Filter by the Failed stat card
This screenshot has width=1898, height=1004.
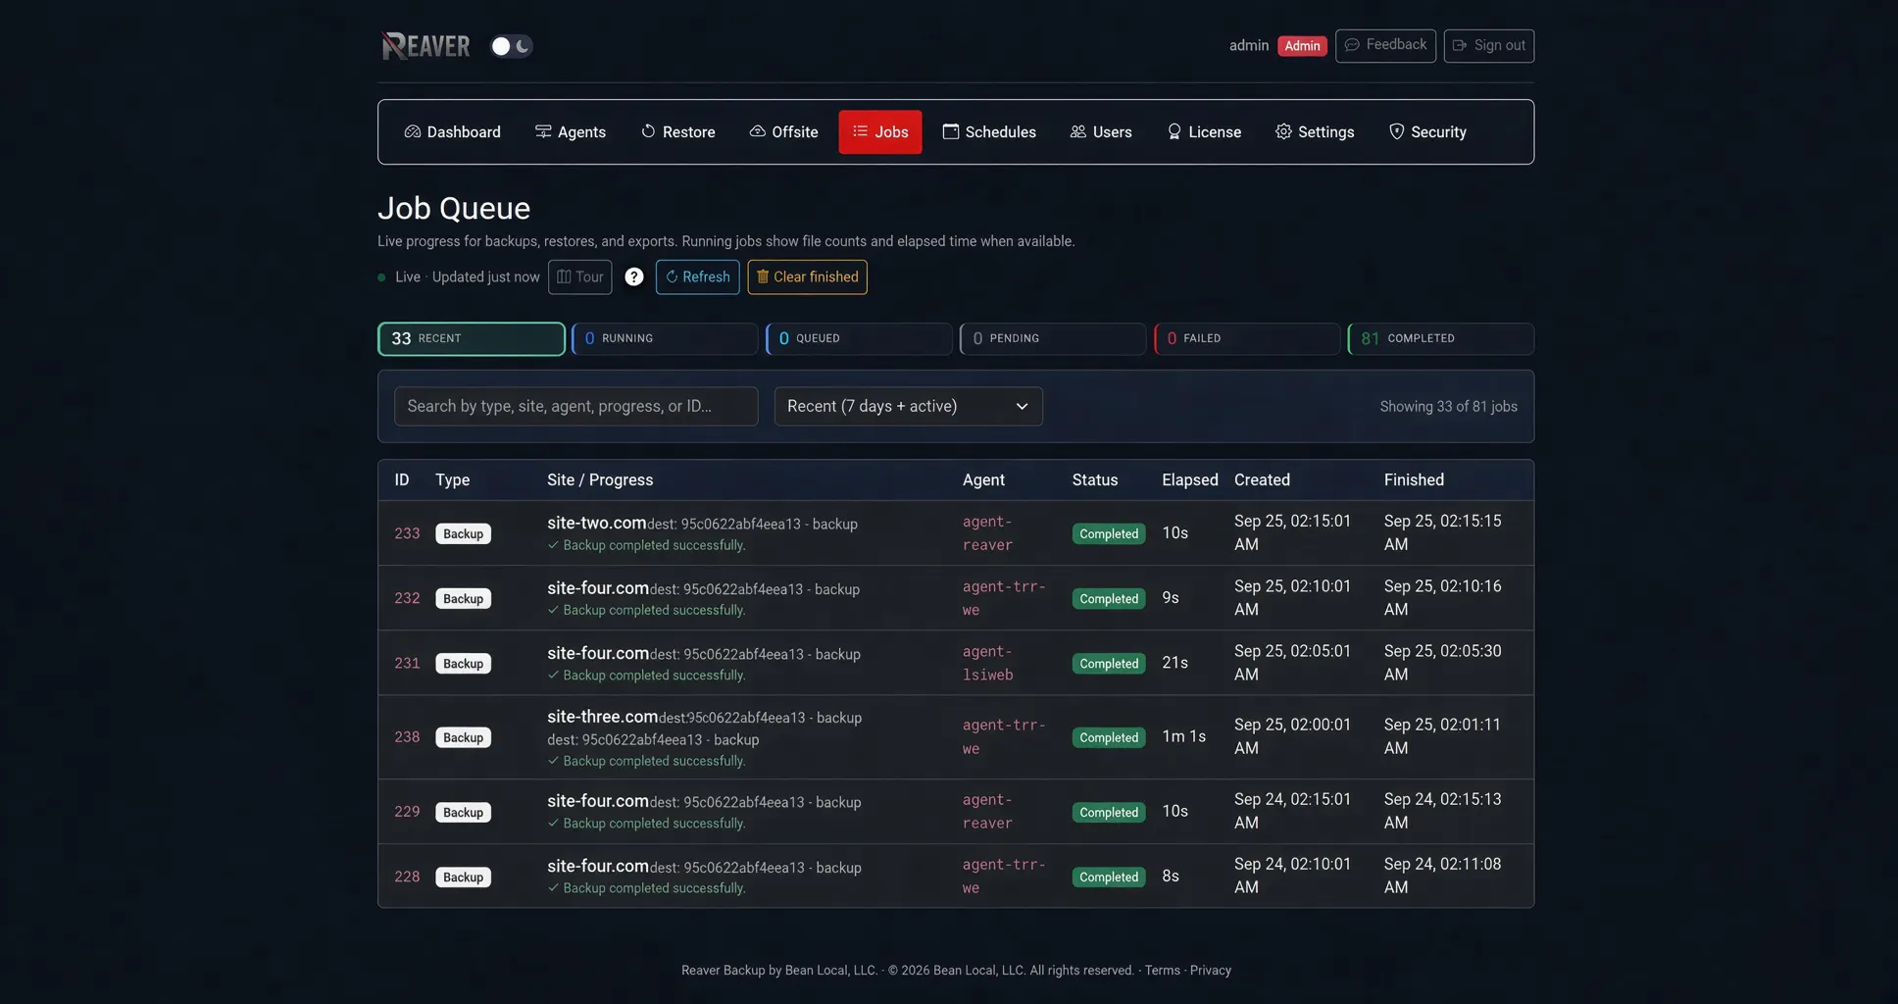pos(1247,339)
